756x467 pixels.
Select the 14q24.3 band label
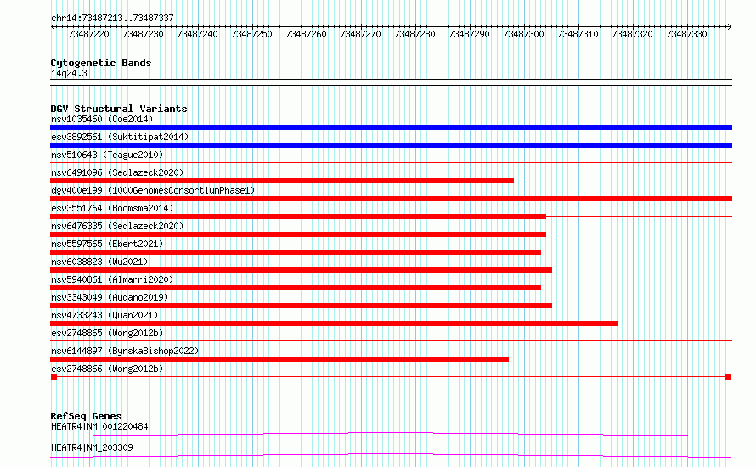(x=69, y=73)
